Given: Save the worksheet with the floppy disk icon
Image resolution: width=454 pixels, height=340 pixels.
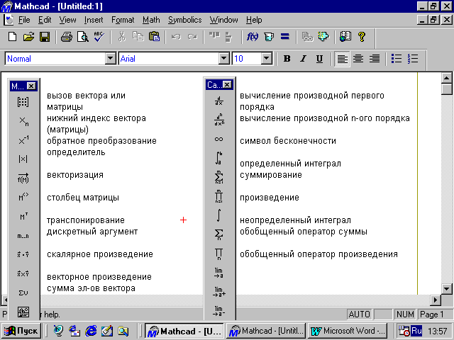Looking at the screenshot, I should point(45,37).
